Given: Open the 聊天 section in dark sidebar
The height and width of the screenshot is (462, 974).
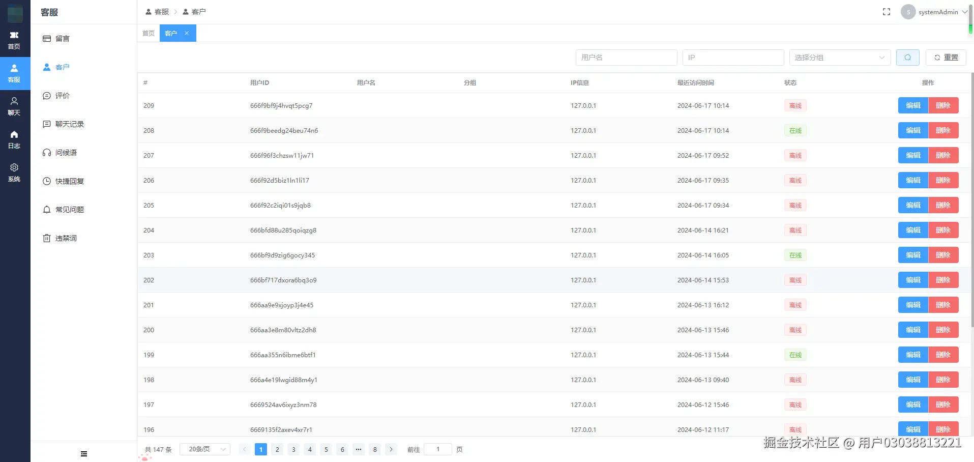Looking at the screenshot, I should (x=14, y=106).
